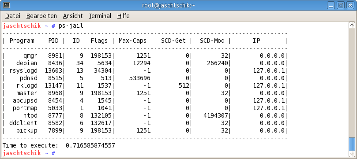Screen dimensions: 357x159
Task: Click the 'PID' column header
Action: tap(53, 41)
